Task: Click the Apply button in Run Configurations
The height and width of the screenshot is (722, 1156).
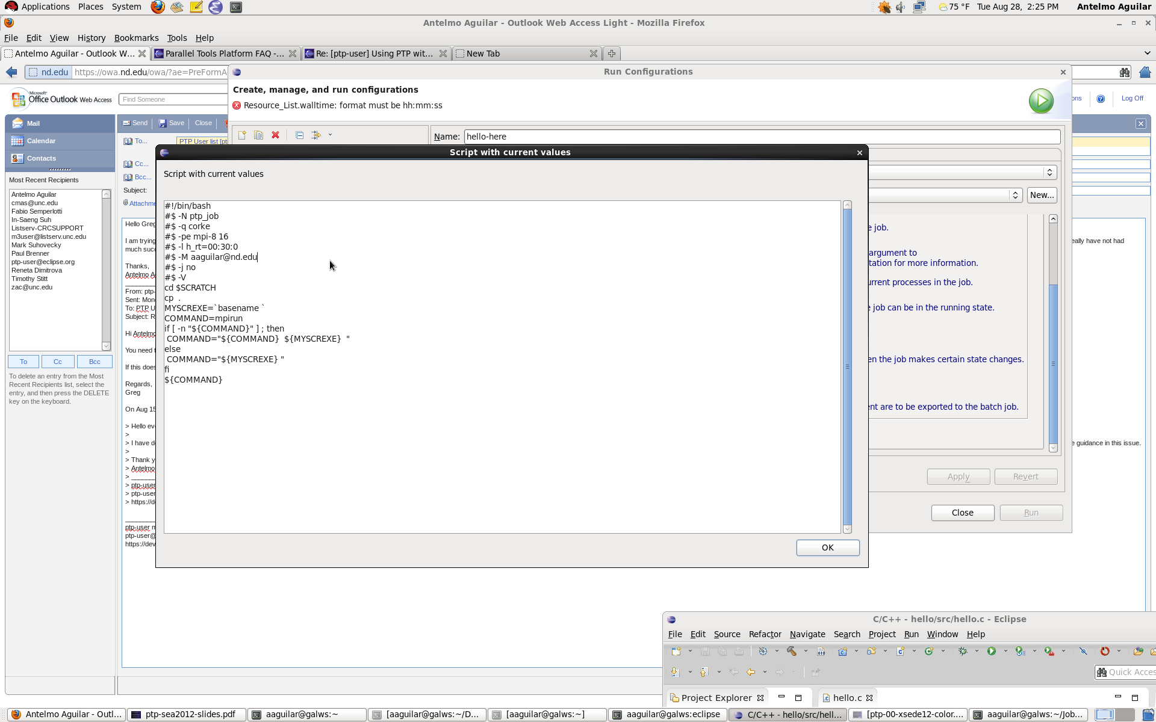Action: pos(958,477)
